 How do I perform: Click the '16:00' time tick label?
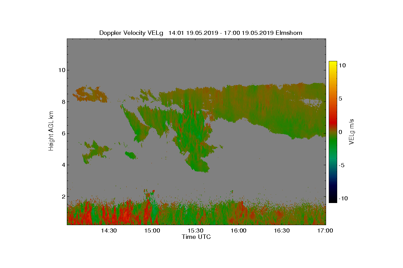pyautogui.click(x=239, y=230)
